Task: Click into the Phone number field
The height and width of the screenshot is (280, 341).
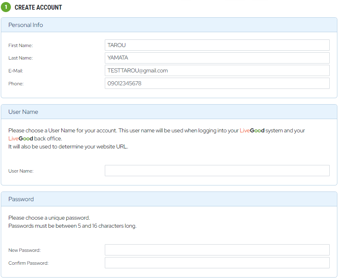Action: point(217,83)
